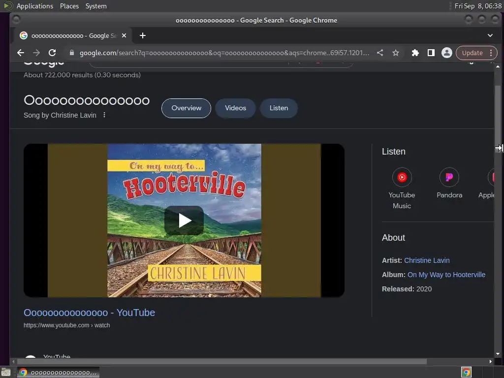Open artist Christine Lavin link

pos(427,260)
